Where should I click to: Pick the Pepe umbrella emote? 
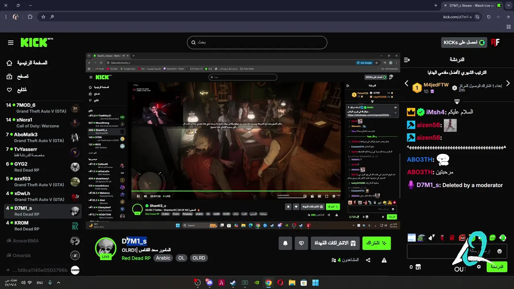(x=421, y=238)
